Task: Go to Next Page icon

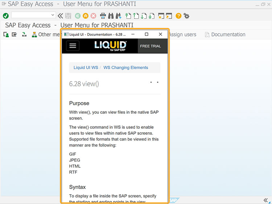Action: (x=144, y=16)
